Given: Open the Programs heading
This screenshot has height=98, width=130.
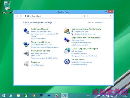Looking at the screenshot, I should pos(35,62).
